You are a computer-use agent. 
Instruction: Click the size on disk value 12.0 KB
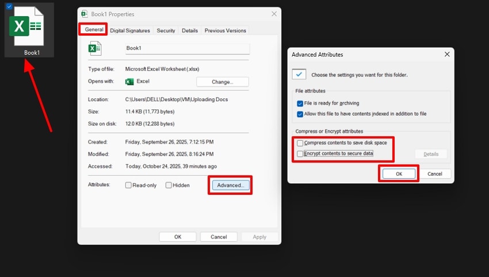point(150,124)
